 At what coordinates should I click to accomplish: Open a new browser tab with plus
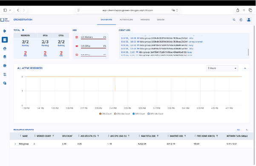244,10
